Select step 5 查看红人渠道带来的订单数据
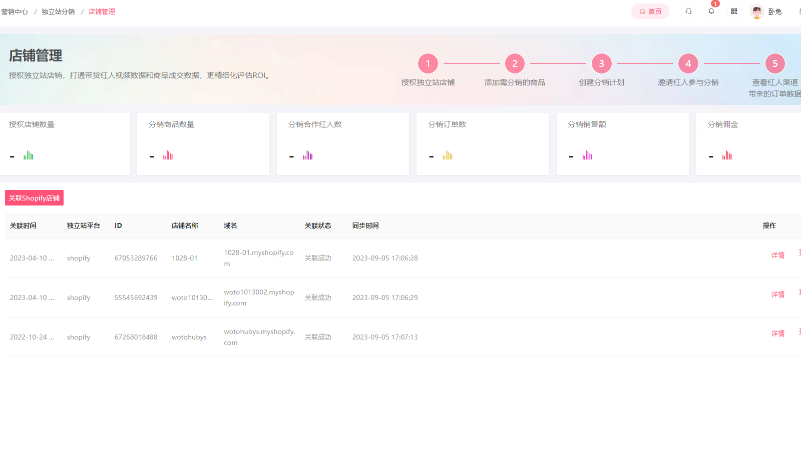Screen dimensions: 801x450 point(775,63)
